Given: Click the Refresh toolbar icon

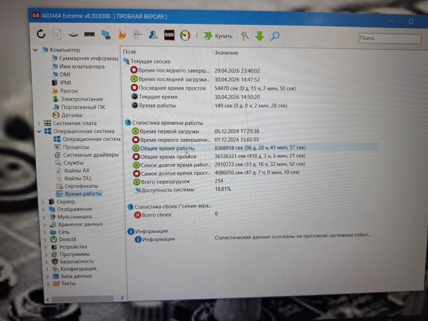Looking at the screenshot, I should pos(41,34).
